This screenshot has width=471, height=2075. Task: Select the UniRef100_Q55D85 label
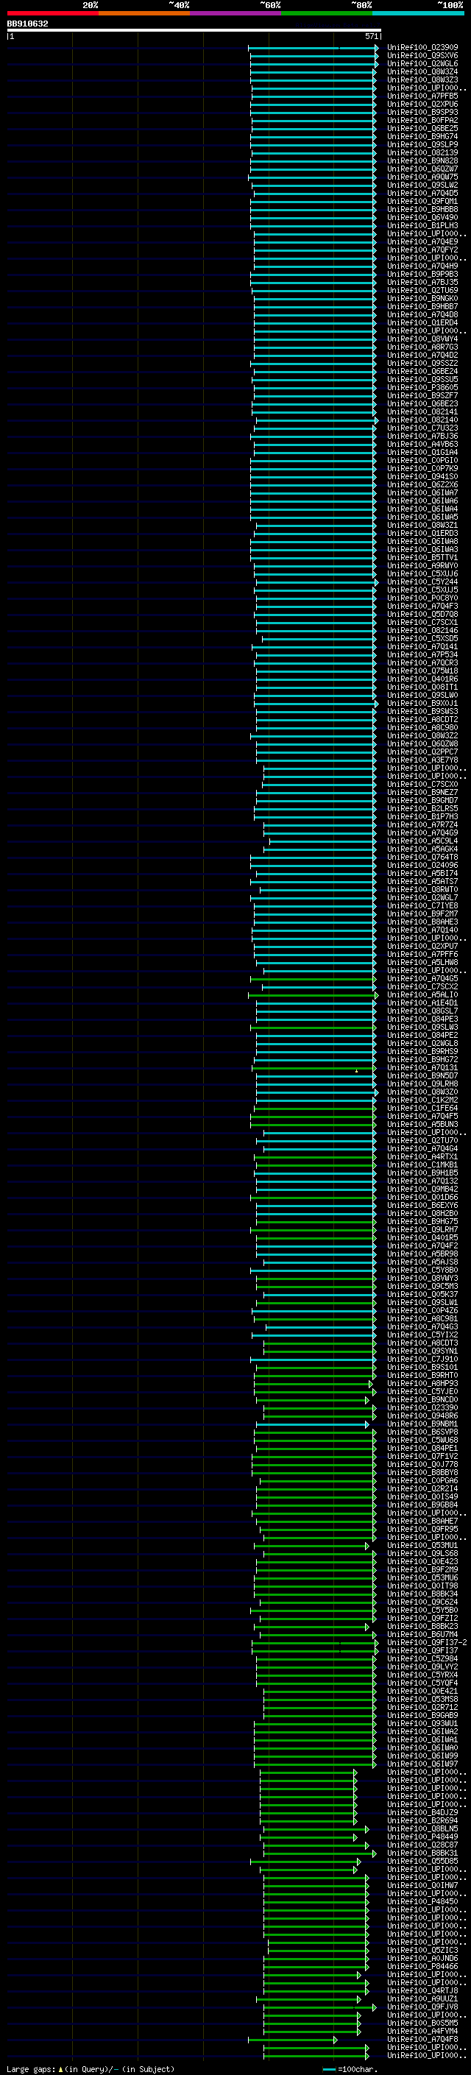click(422, 1861)
